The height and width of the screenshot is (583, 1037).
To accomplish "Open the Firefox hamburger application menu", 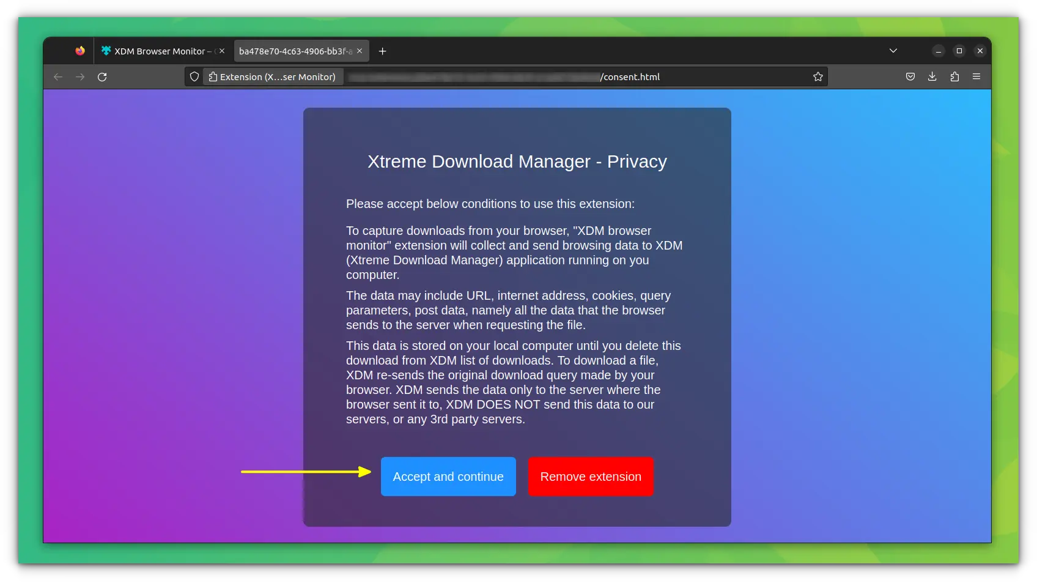I will 976,77.
